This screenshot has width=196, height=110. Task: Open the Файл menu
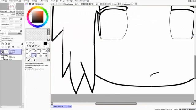click(4, 1)
